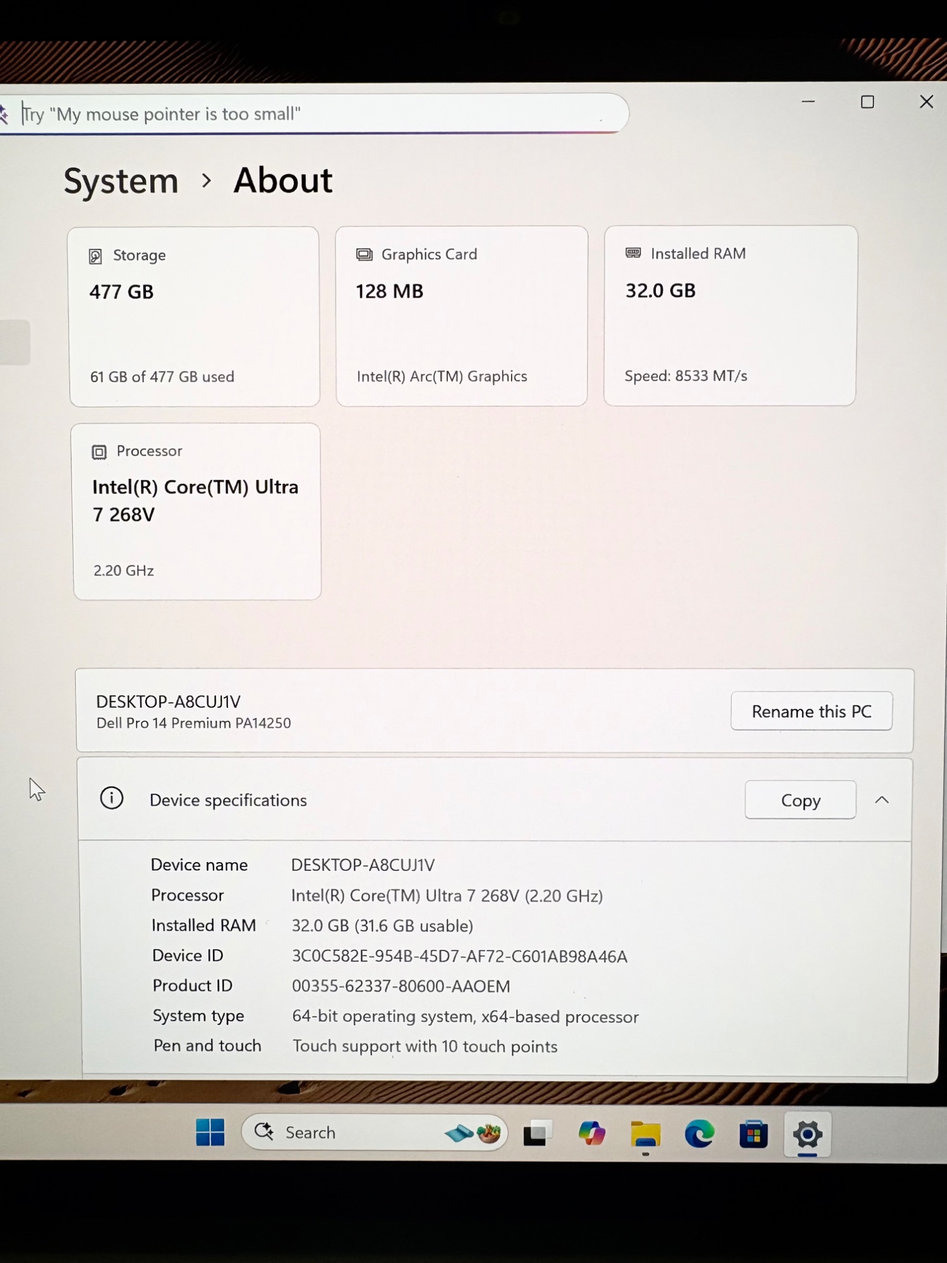Open the Processor Core Ultra 7 card
Screen dimensions: 947x1263
[196, 511]
